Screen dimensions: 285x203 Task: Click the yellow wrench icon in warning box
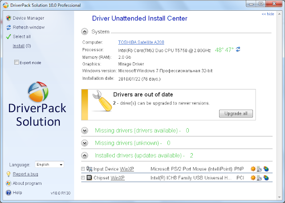coord(102,101)
